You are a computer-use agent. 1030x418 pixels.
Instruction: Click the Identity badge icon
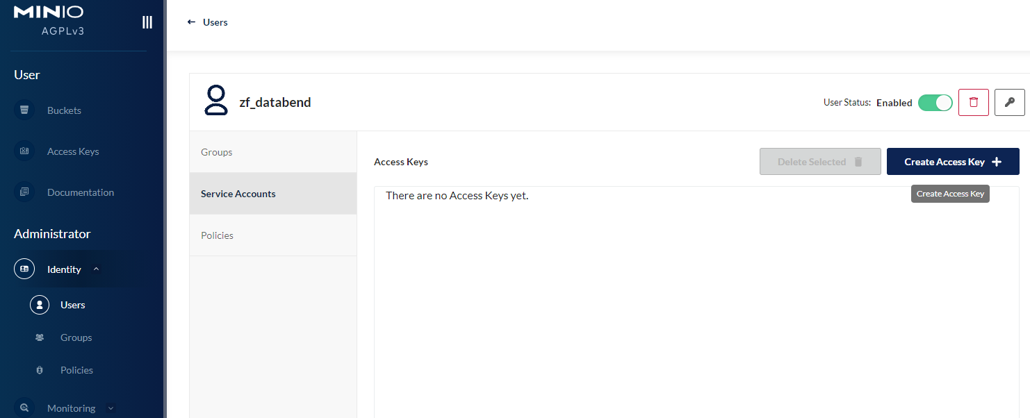[x=24, y=269]
